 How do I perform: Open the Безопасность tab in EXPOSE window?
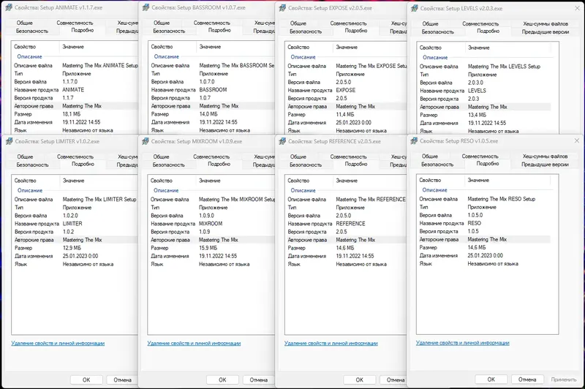[x=306, y=31]
